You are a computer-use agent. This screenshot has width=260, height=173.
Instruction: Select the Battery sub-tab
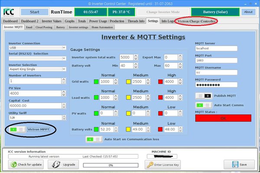tap(60, 27)
